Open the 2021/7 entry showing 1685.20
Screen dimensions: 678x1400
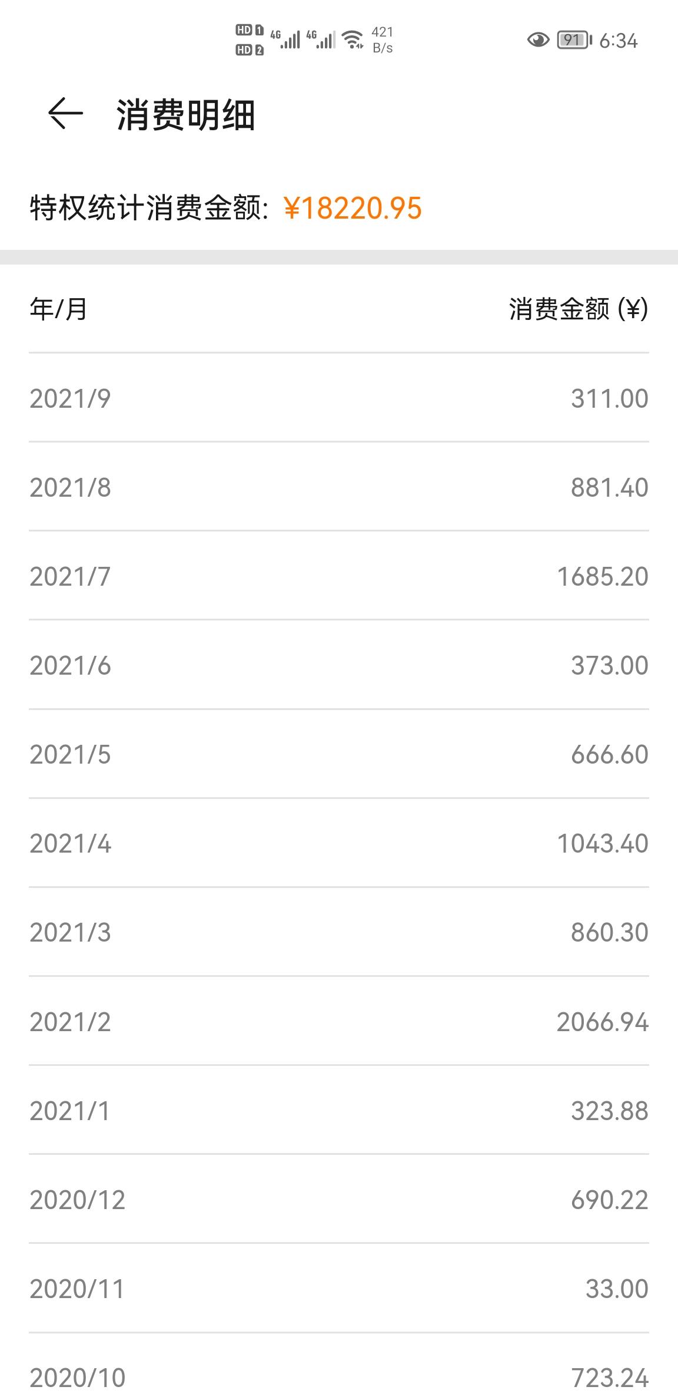pos(339,576)
